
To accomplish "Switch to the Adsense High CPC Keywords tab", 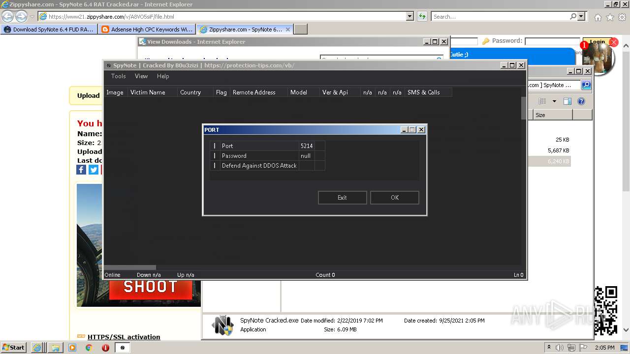I will [x=147, y=29].
